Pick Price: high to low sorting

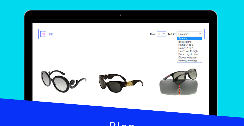tap(188, 54)
